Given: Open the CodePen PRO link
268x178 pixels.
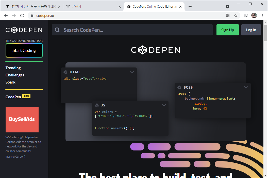Looking at the screenshot, I should point(18,97).
